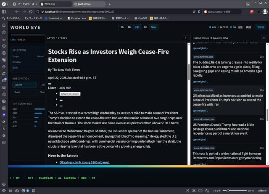This screenshot has height=194, width=269.
Task: Switch the language to 日本語
Action: [260, 27]
